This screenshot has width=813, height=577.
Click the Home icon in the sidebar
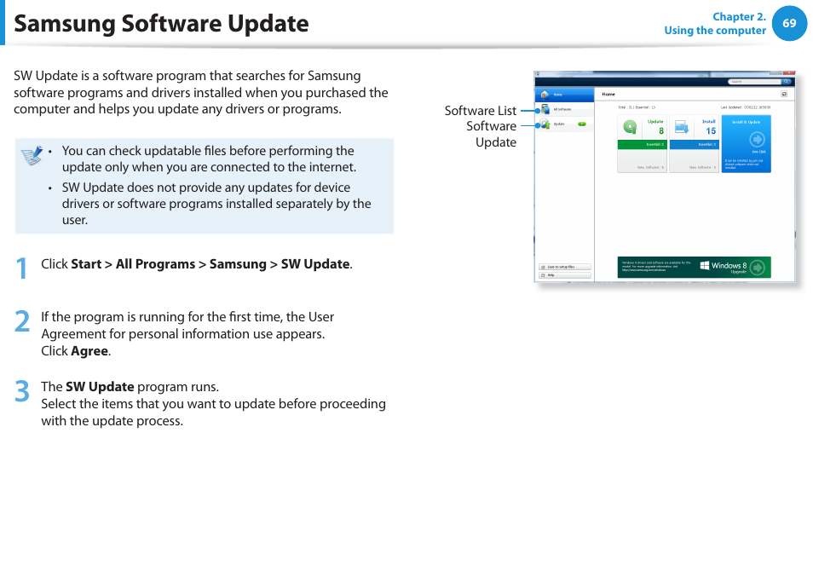(x=545, y=95)
